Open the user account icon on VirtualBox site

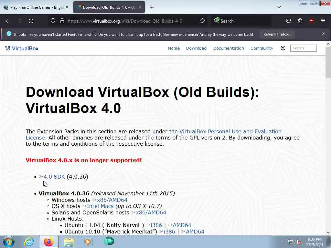click(283, 48)
